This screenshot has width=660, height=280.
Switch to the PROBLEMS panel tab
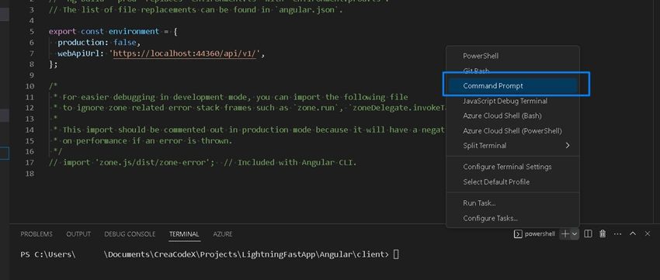pos(36,234)
